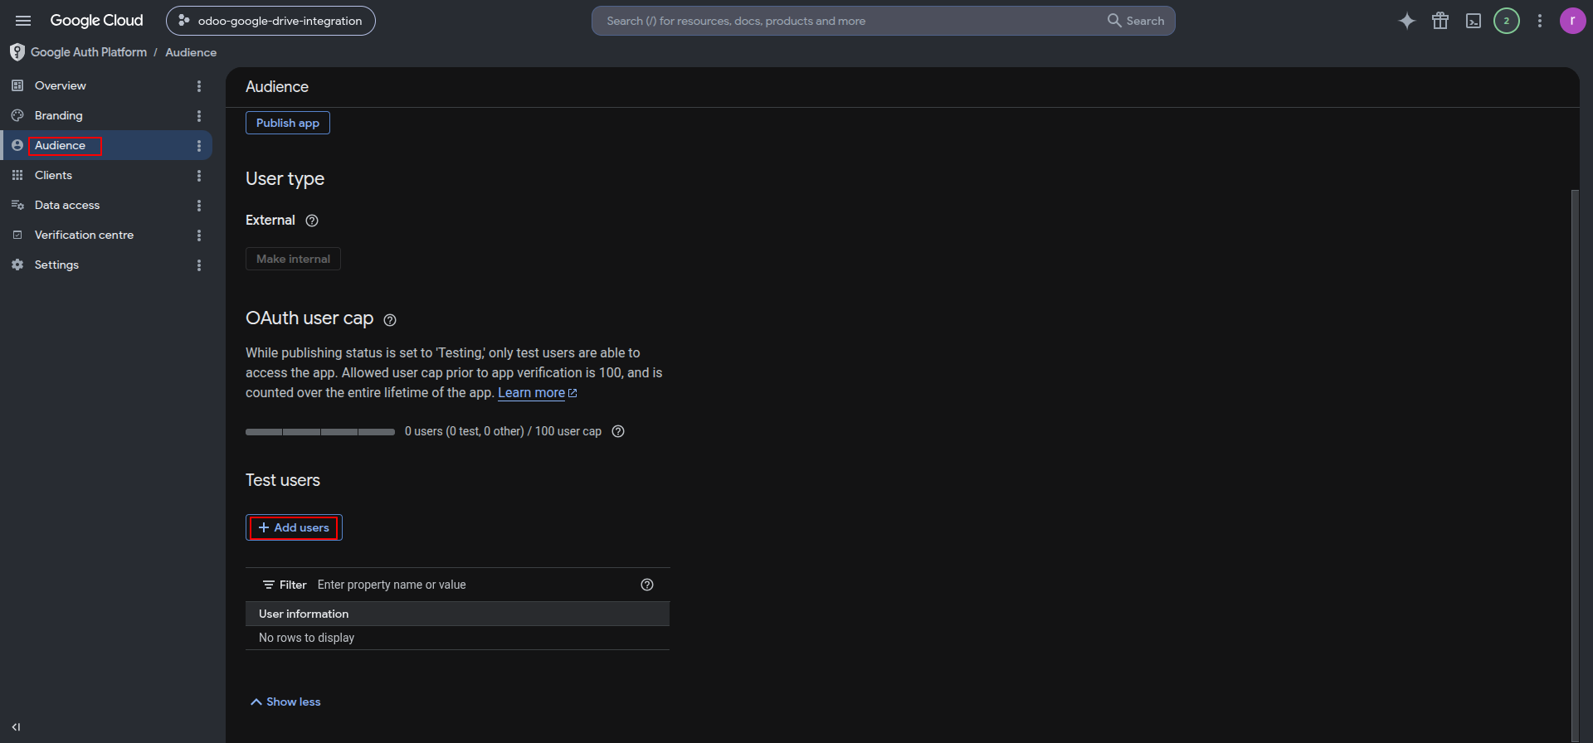Click Google Auth Platform breadcrumb link

click(x=89, y=52)
